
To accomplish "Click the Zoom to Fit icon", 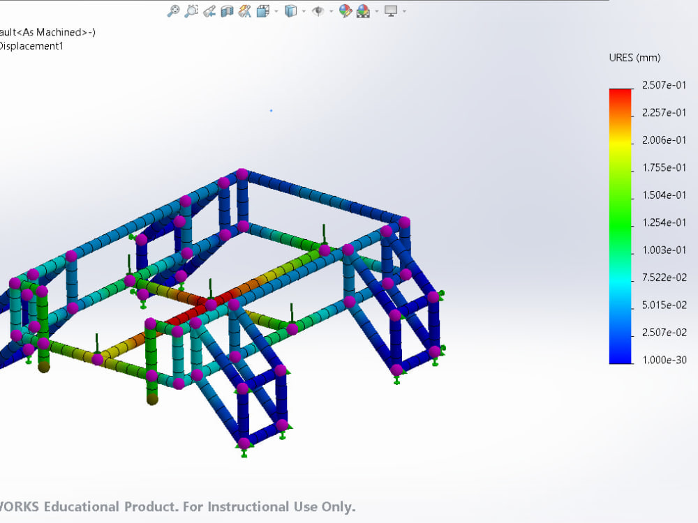I will (x=173, y=10).
